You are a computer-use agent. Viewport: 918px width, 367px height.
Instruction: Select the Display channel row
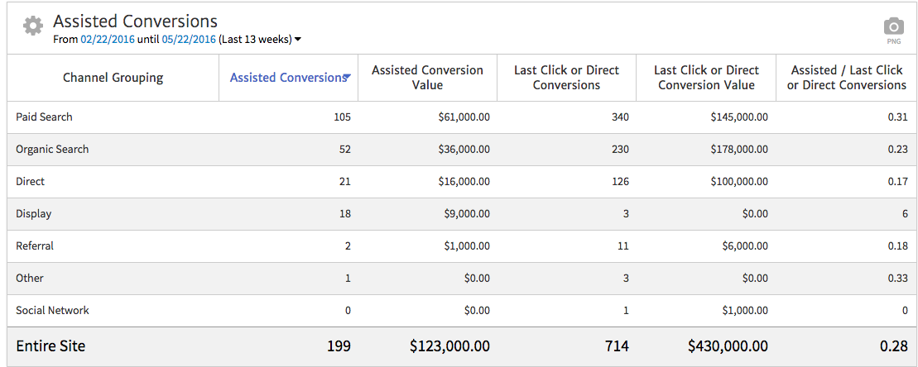coord(33,214)
